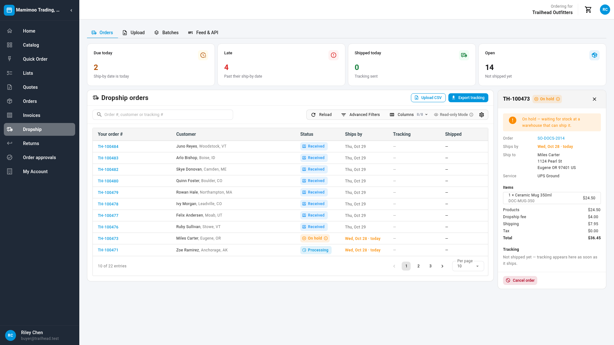614x345 pixels.
Task: Click the On hold status badge for TH-100473 row
Action: pyautogui.click(x=315, y=238)
